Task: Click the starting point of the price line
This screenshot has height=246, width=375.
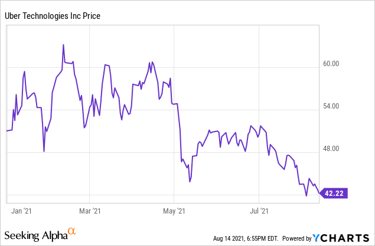Action: click(6, 131)
